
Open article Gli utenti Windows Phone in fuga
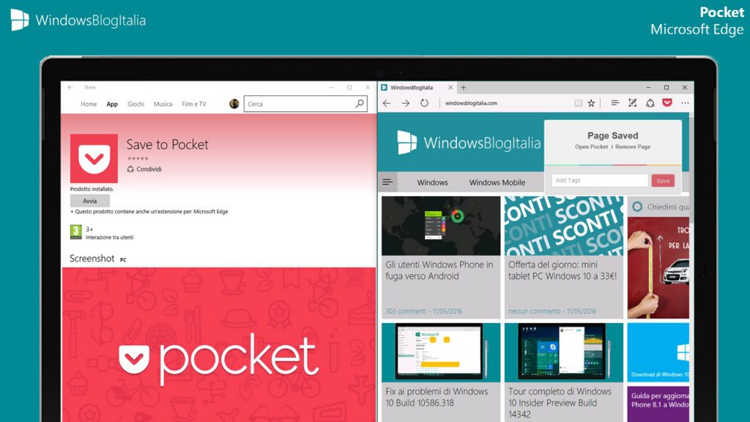[x=439, y=270]
